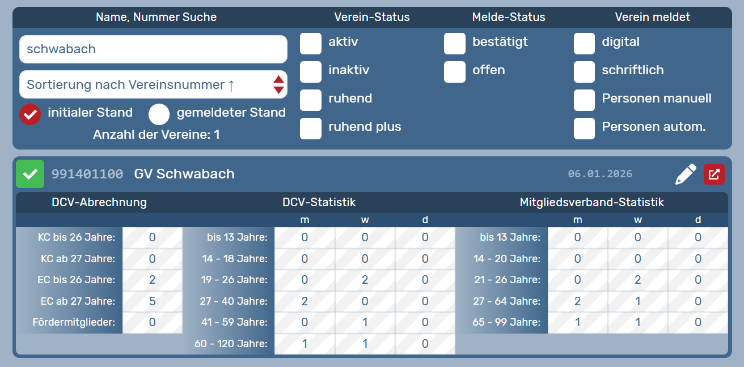This screenshot has height=367, width=744.
Task: Check the 'schriftlich' filter box
Action: click(x=584, y=72)
